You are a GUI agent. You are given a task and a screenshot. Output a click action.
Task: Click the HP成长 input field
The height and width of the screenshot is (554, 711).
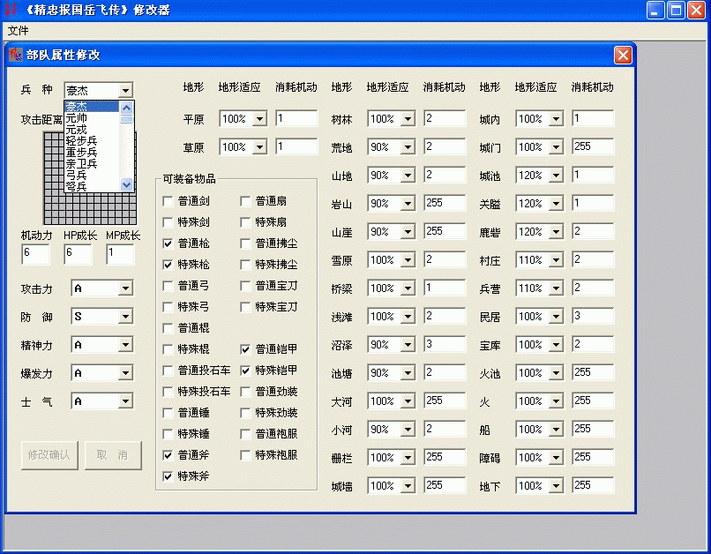click(78, 254)
